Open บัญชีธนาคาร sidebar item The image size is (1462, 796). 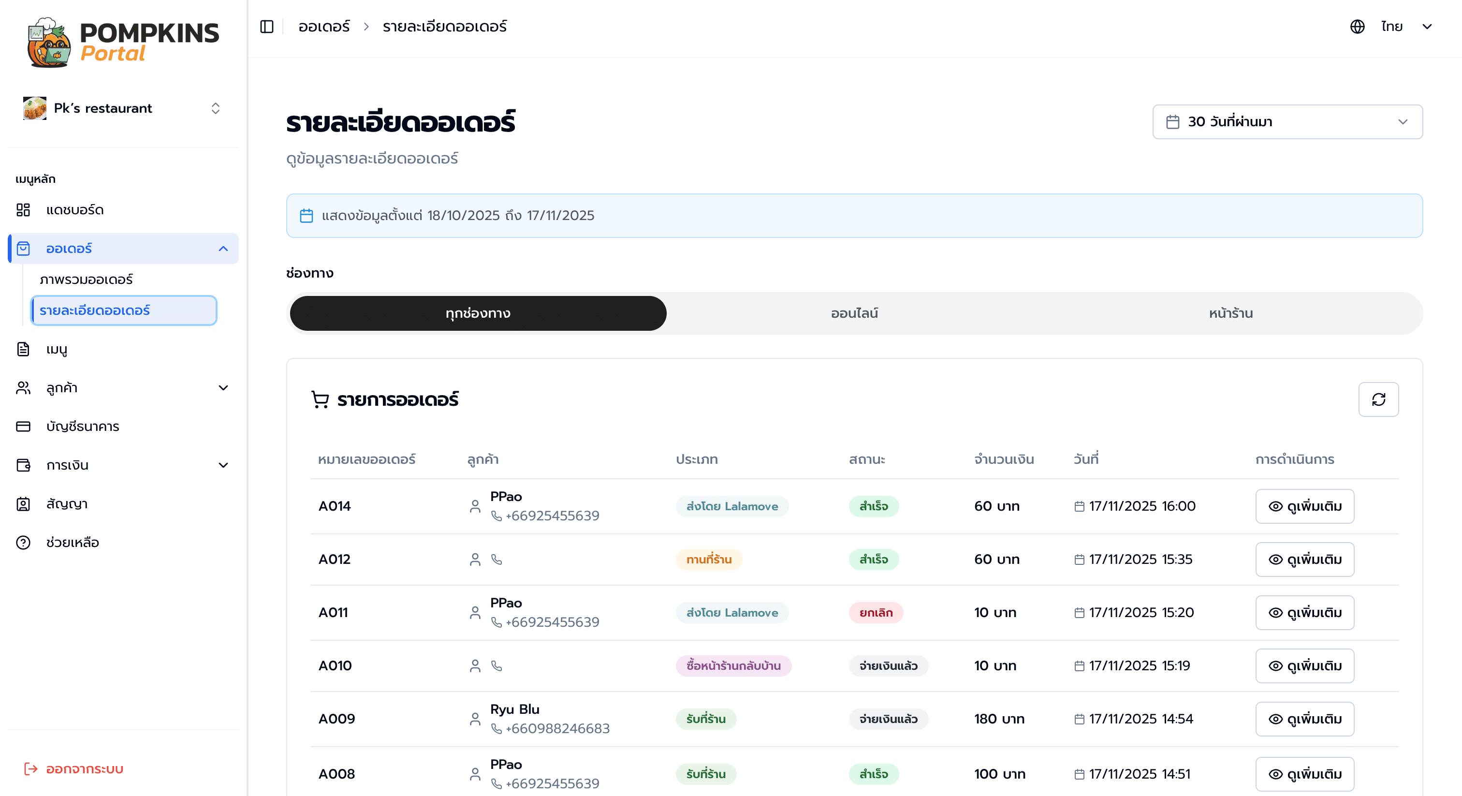coord(123,427)
